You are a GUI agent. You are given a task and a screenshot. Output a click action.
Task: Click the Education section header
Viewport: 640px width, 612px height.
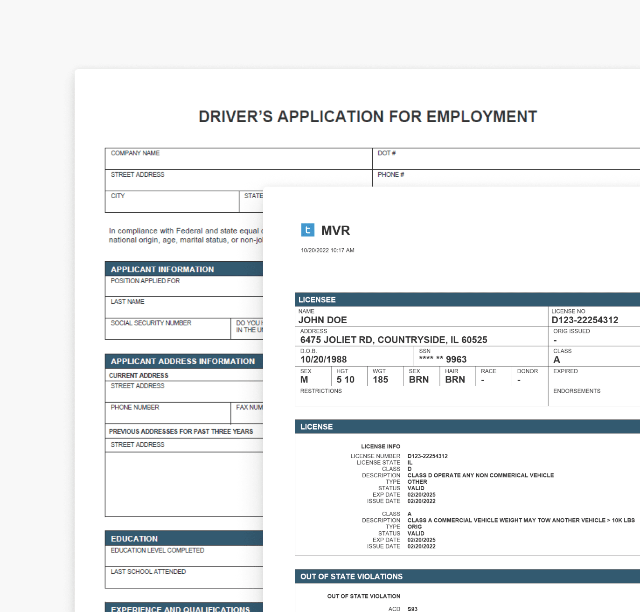coord(184,538)
